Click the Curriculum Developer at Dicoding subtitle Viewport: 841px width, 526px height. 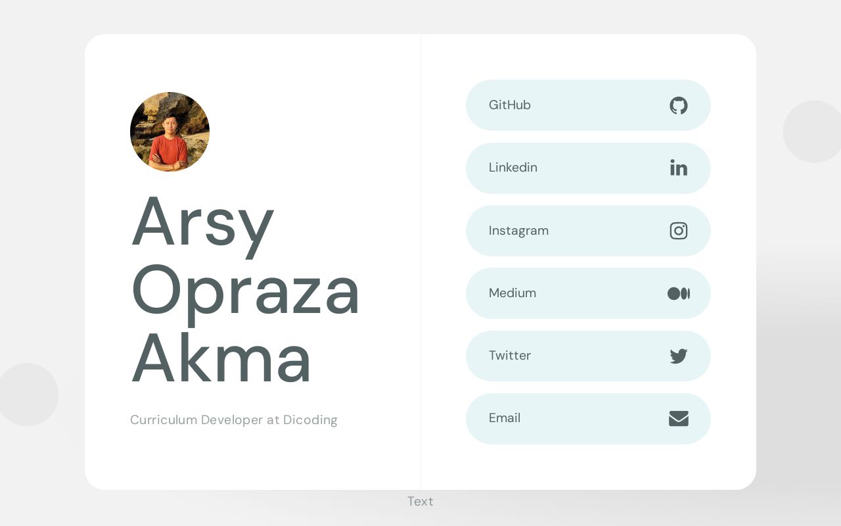tap(234, 419)
